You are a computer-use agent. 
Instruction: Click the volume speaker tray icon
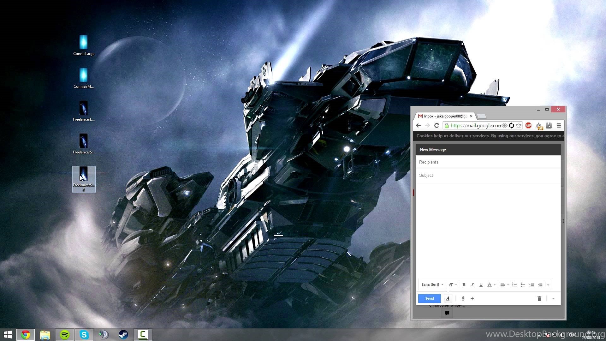[562, 335]
